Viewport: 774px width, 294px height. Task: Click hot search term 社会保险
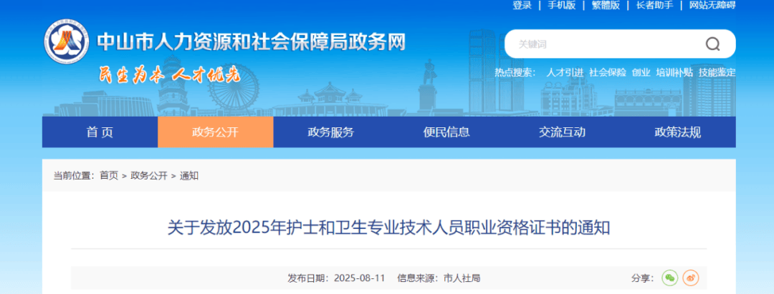point(608,72)
